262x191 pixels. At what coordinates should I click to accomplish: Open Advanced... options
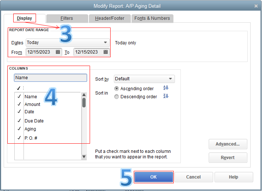coord(228,144)
